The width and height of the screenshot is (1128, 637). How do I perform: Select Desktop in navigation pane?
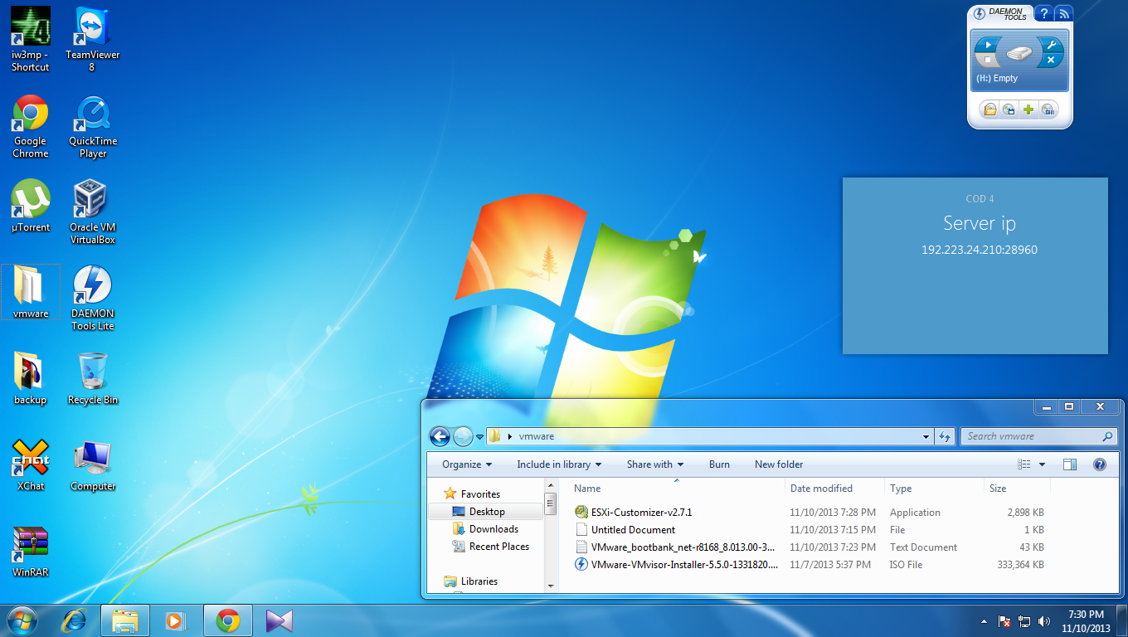coord(487,512)
